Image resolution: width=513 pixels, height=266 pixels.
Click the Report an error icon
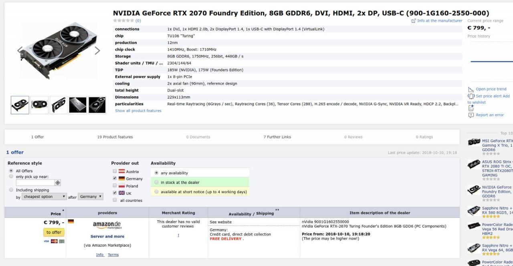471,115
